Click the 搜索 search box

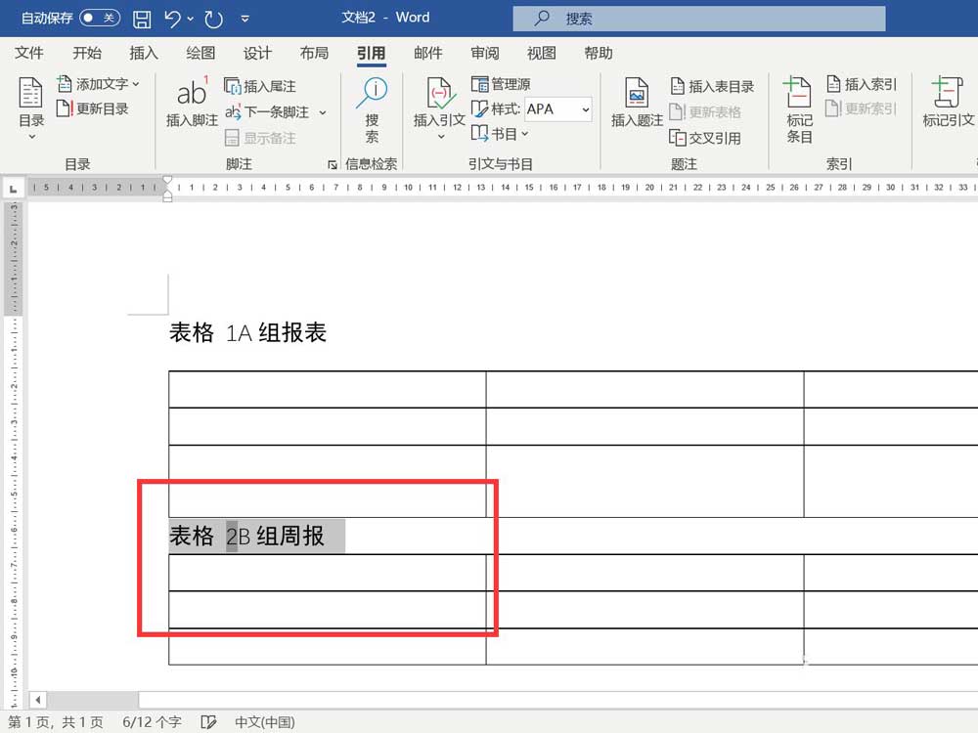(698, 19)
